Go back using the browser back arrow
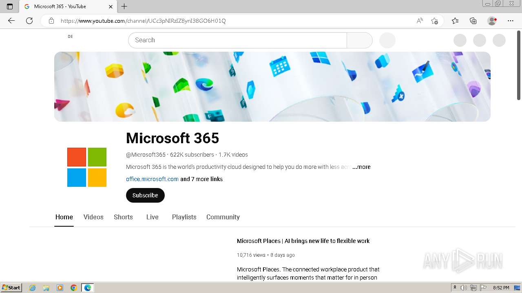Viewport: 522px width, 293px height. coord(11,21)
